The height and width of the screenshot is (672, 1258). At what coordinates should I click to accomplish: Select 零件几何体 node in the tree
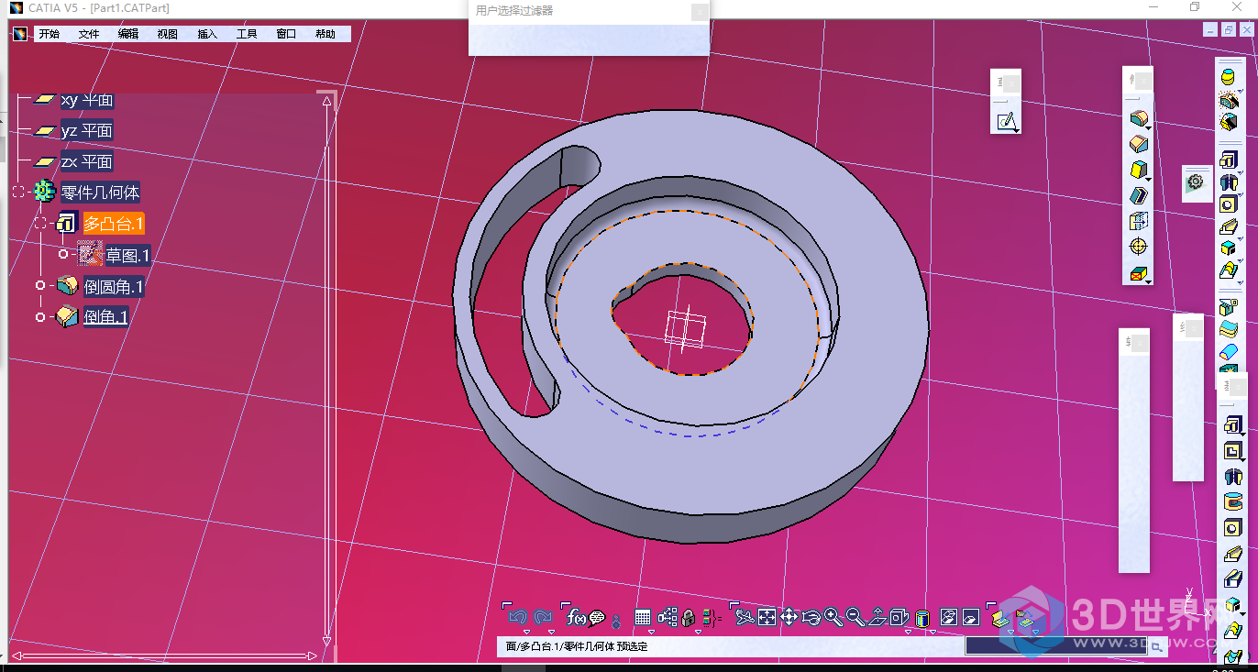point(101,193)
